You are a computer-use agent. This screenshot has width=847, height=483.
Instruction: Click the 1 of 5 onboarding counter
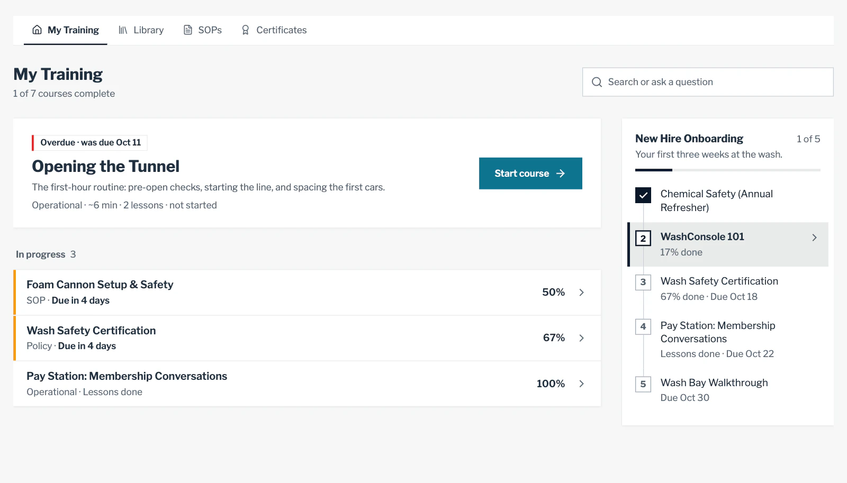808,139
